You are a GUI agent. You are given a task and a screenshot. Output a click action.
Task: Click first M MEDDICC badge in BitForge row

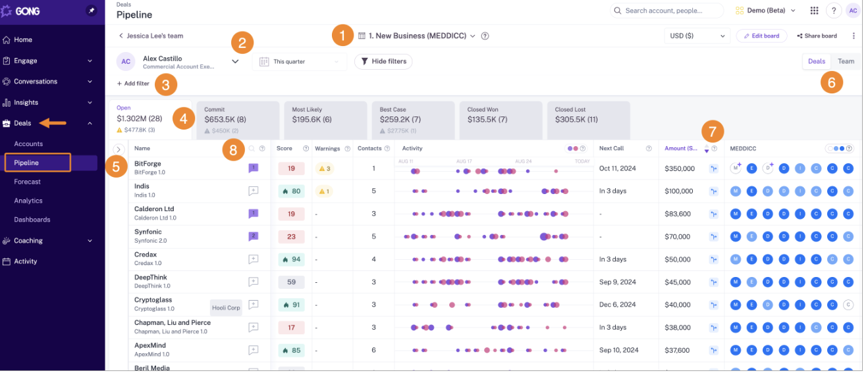tap(736, 168)
